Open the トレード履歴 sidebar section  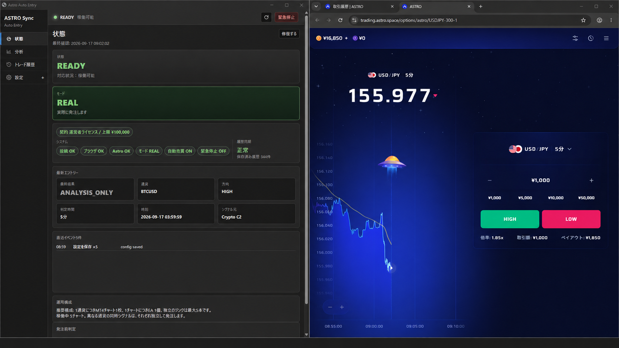pos(24,65)
